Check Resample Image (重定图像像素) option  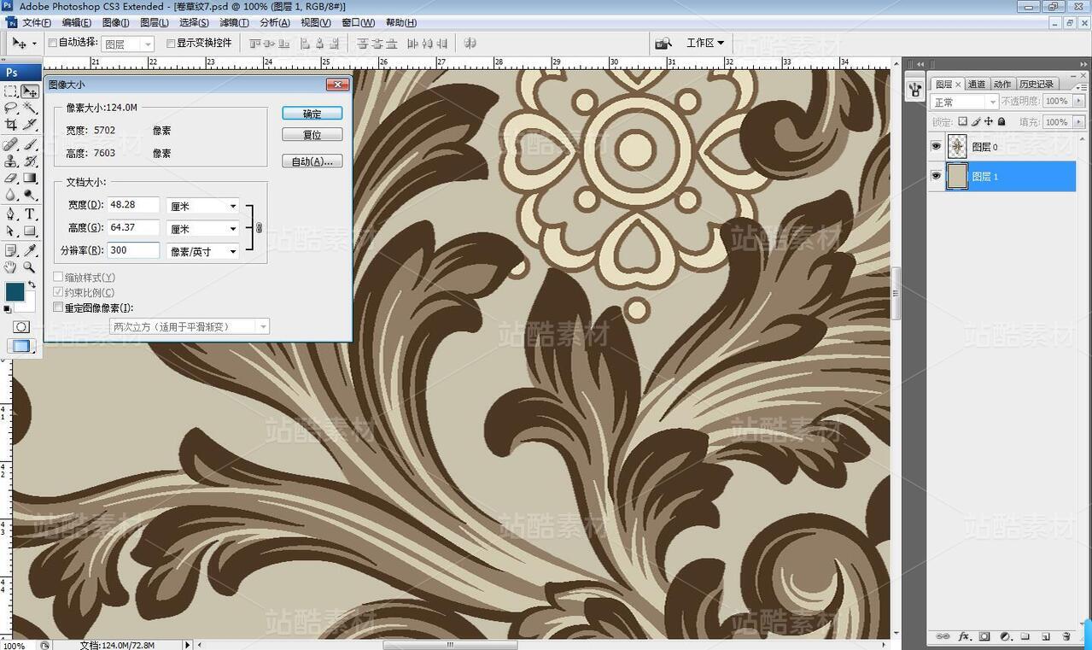58,307
